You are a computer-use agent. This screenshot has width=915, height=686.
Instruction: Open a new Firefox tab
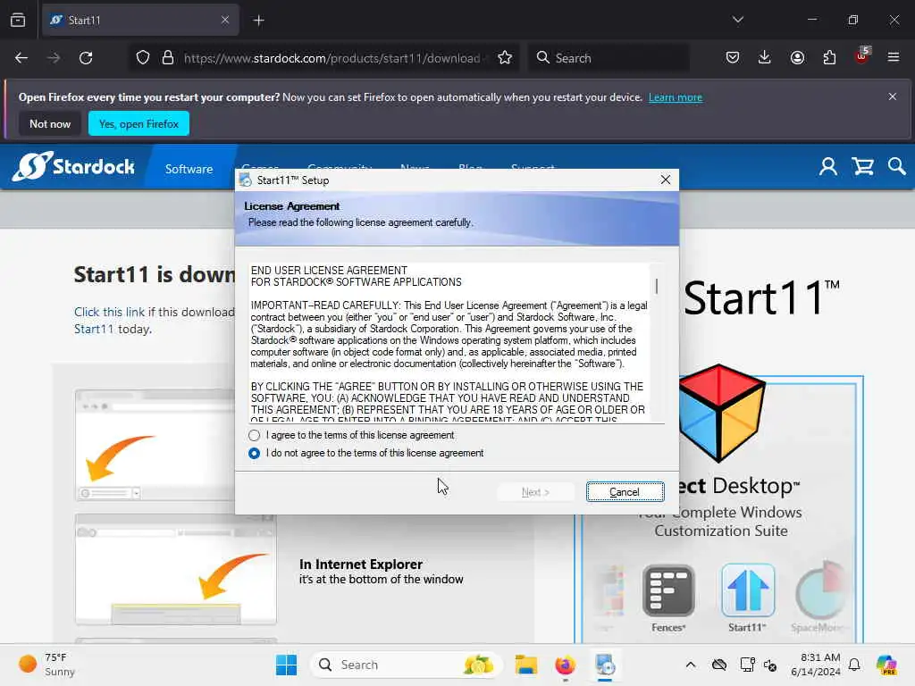(x=258, y=21)
